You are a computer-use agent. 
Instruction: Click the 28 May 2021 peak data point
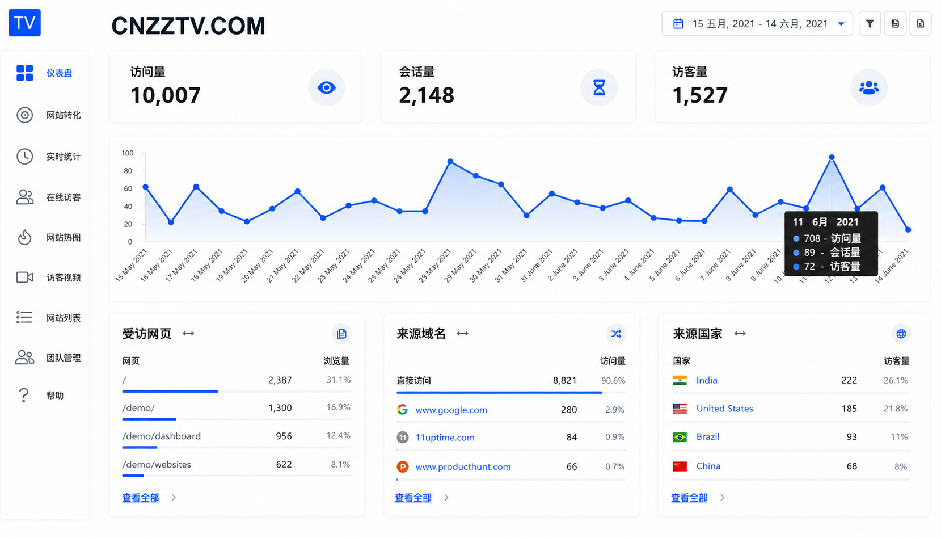450,162
